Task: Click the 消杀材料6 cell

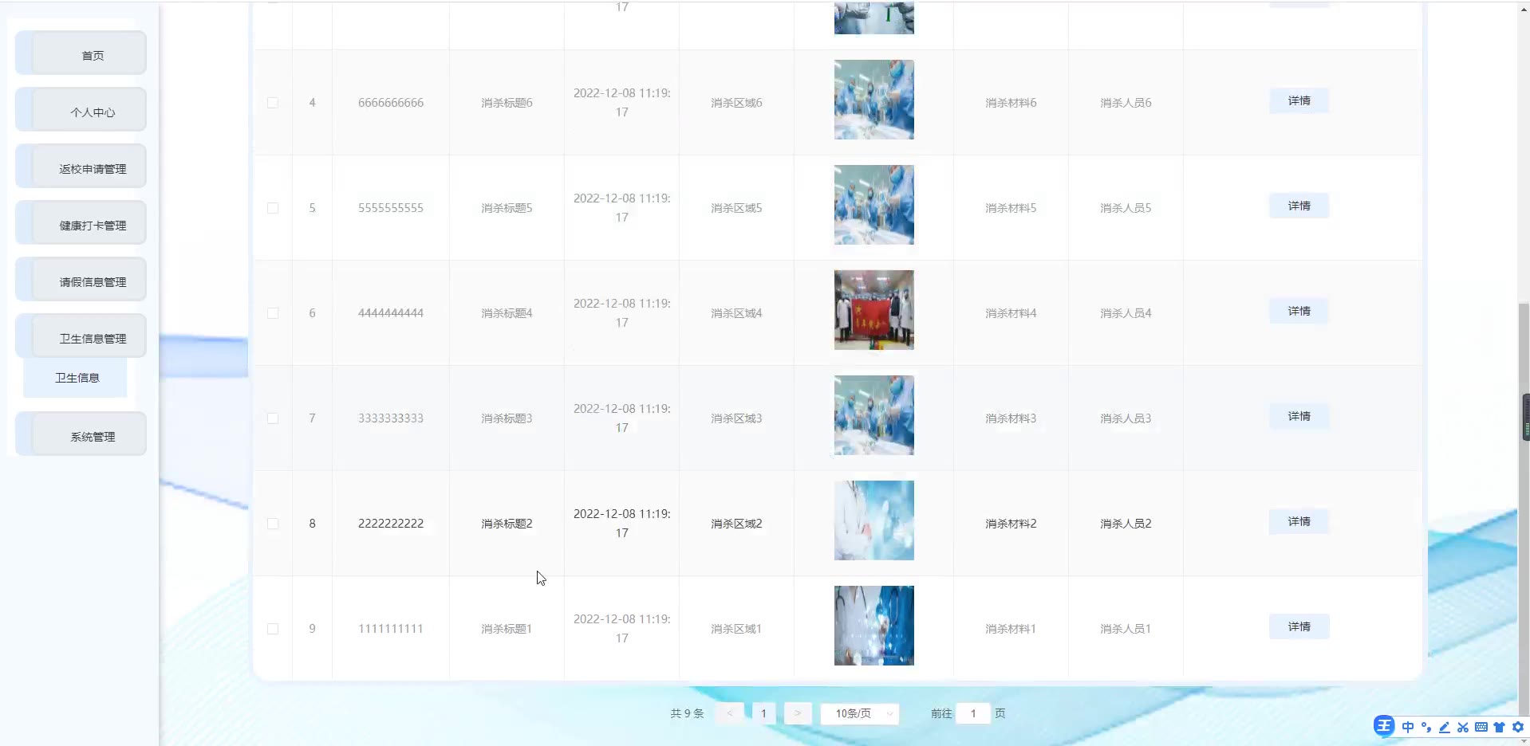Action: tap(1011, 103)
